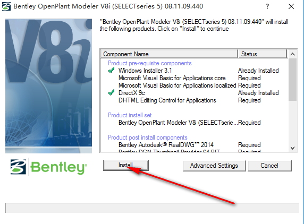Select Product post install components group

pos(148,137)
